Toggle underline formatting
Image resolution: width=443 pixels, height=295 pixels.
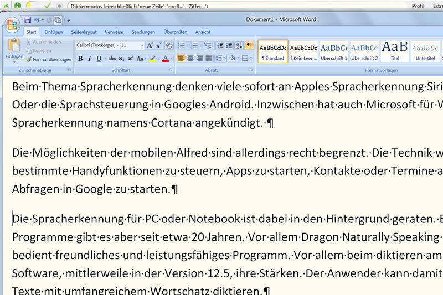coord(99,59)
